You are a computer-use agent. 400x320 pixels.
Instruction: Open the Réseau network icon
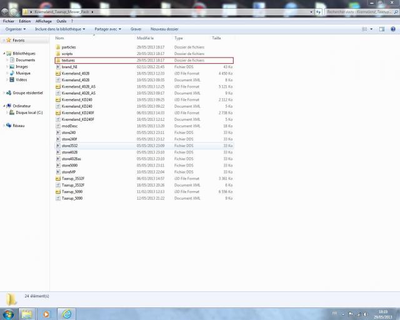click(x=9, y=125)
